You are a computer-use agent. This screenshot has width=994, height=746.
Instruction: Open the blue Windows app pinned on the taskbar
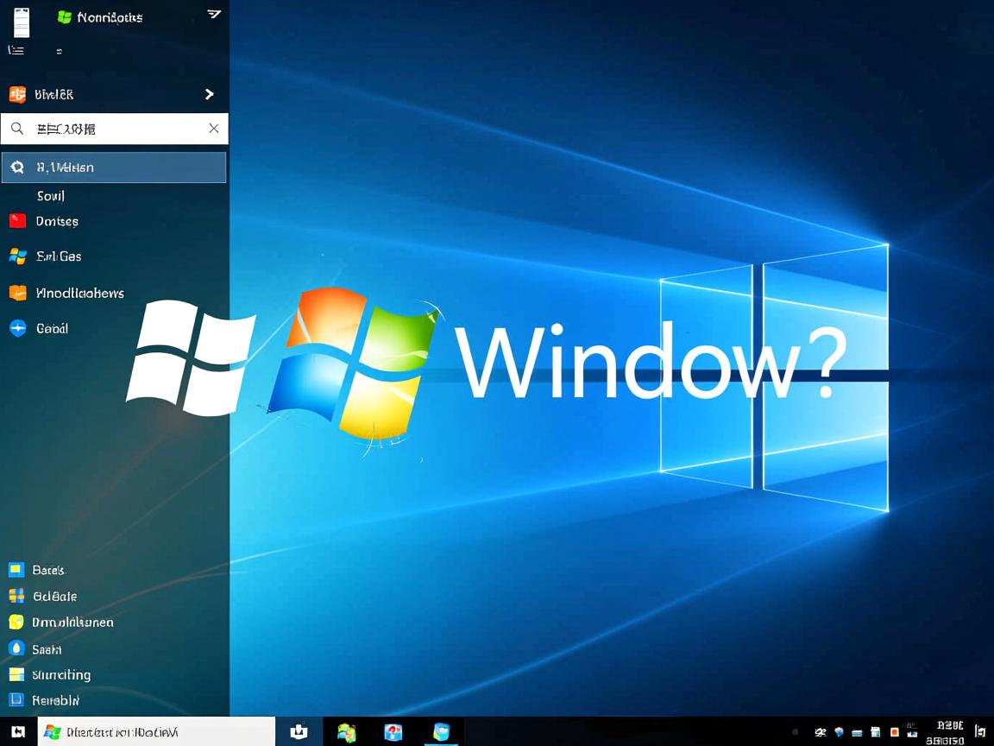440,731
